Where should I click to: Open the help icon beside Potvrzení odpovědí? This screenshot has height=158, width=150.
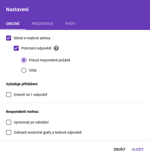(x=56, y=48)
